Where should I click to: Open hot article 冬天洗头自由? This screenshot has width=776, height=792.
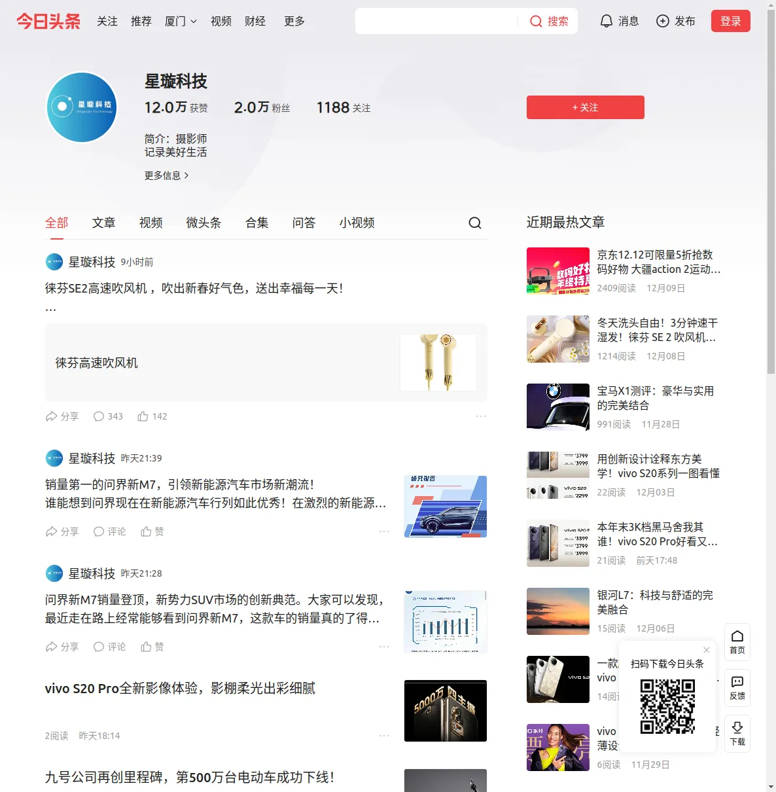[658, 330]
